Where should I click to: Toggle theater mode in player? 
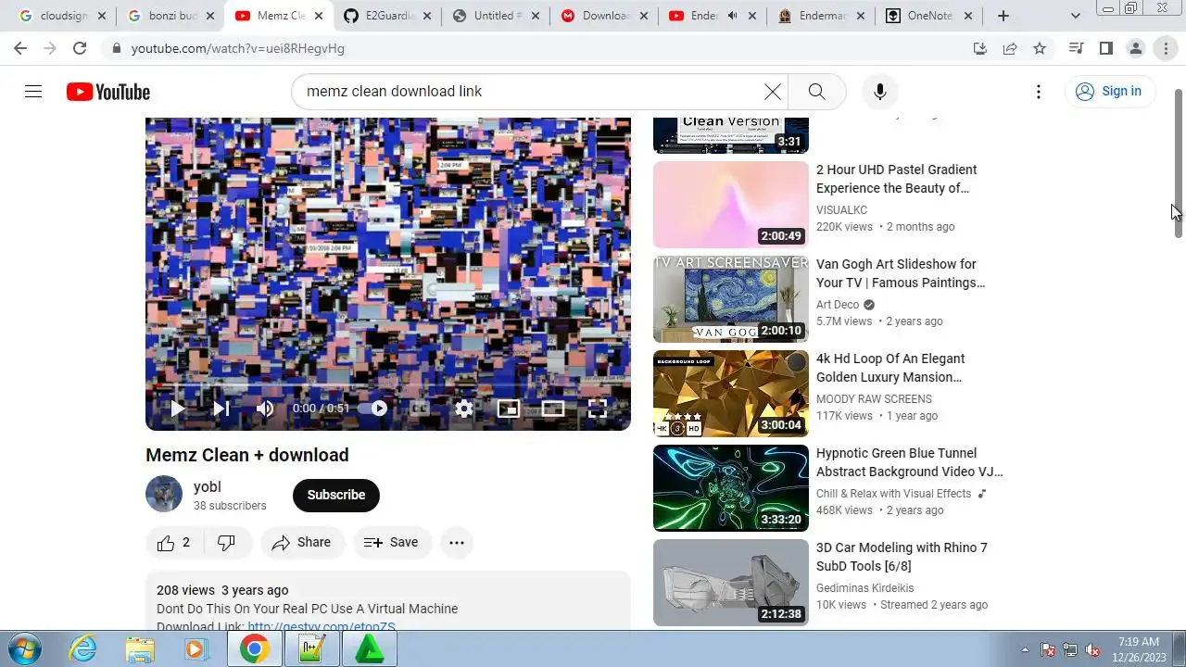tap(553, 409)
